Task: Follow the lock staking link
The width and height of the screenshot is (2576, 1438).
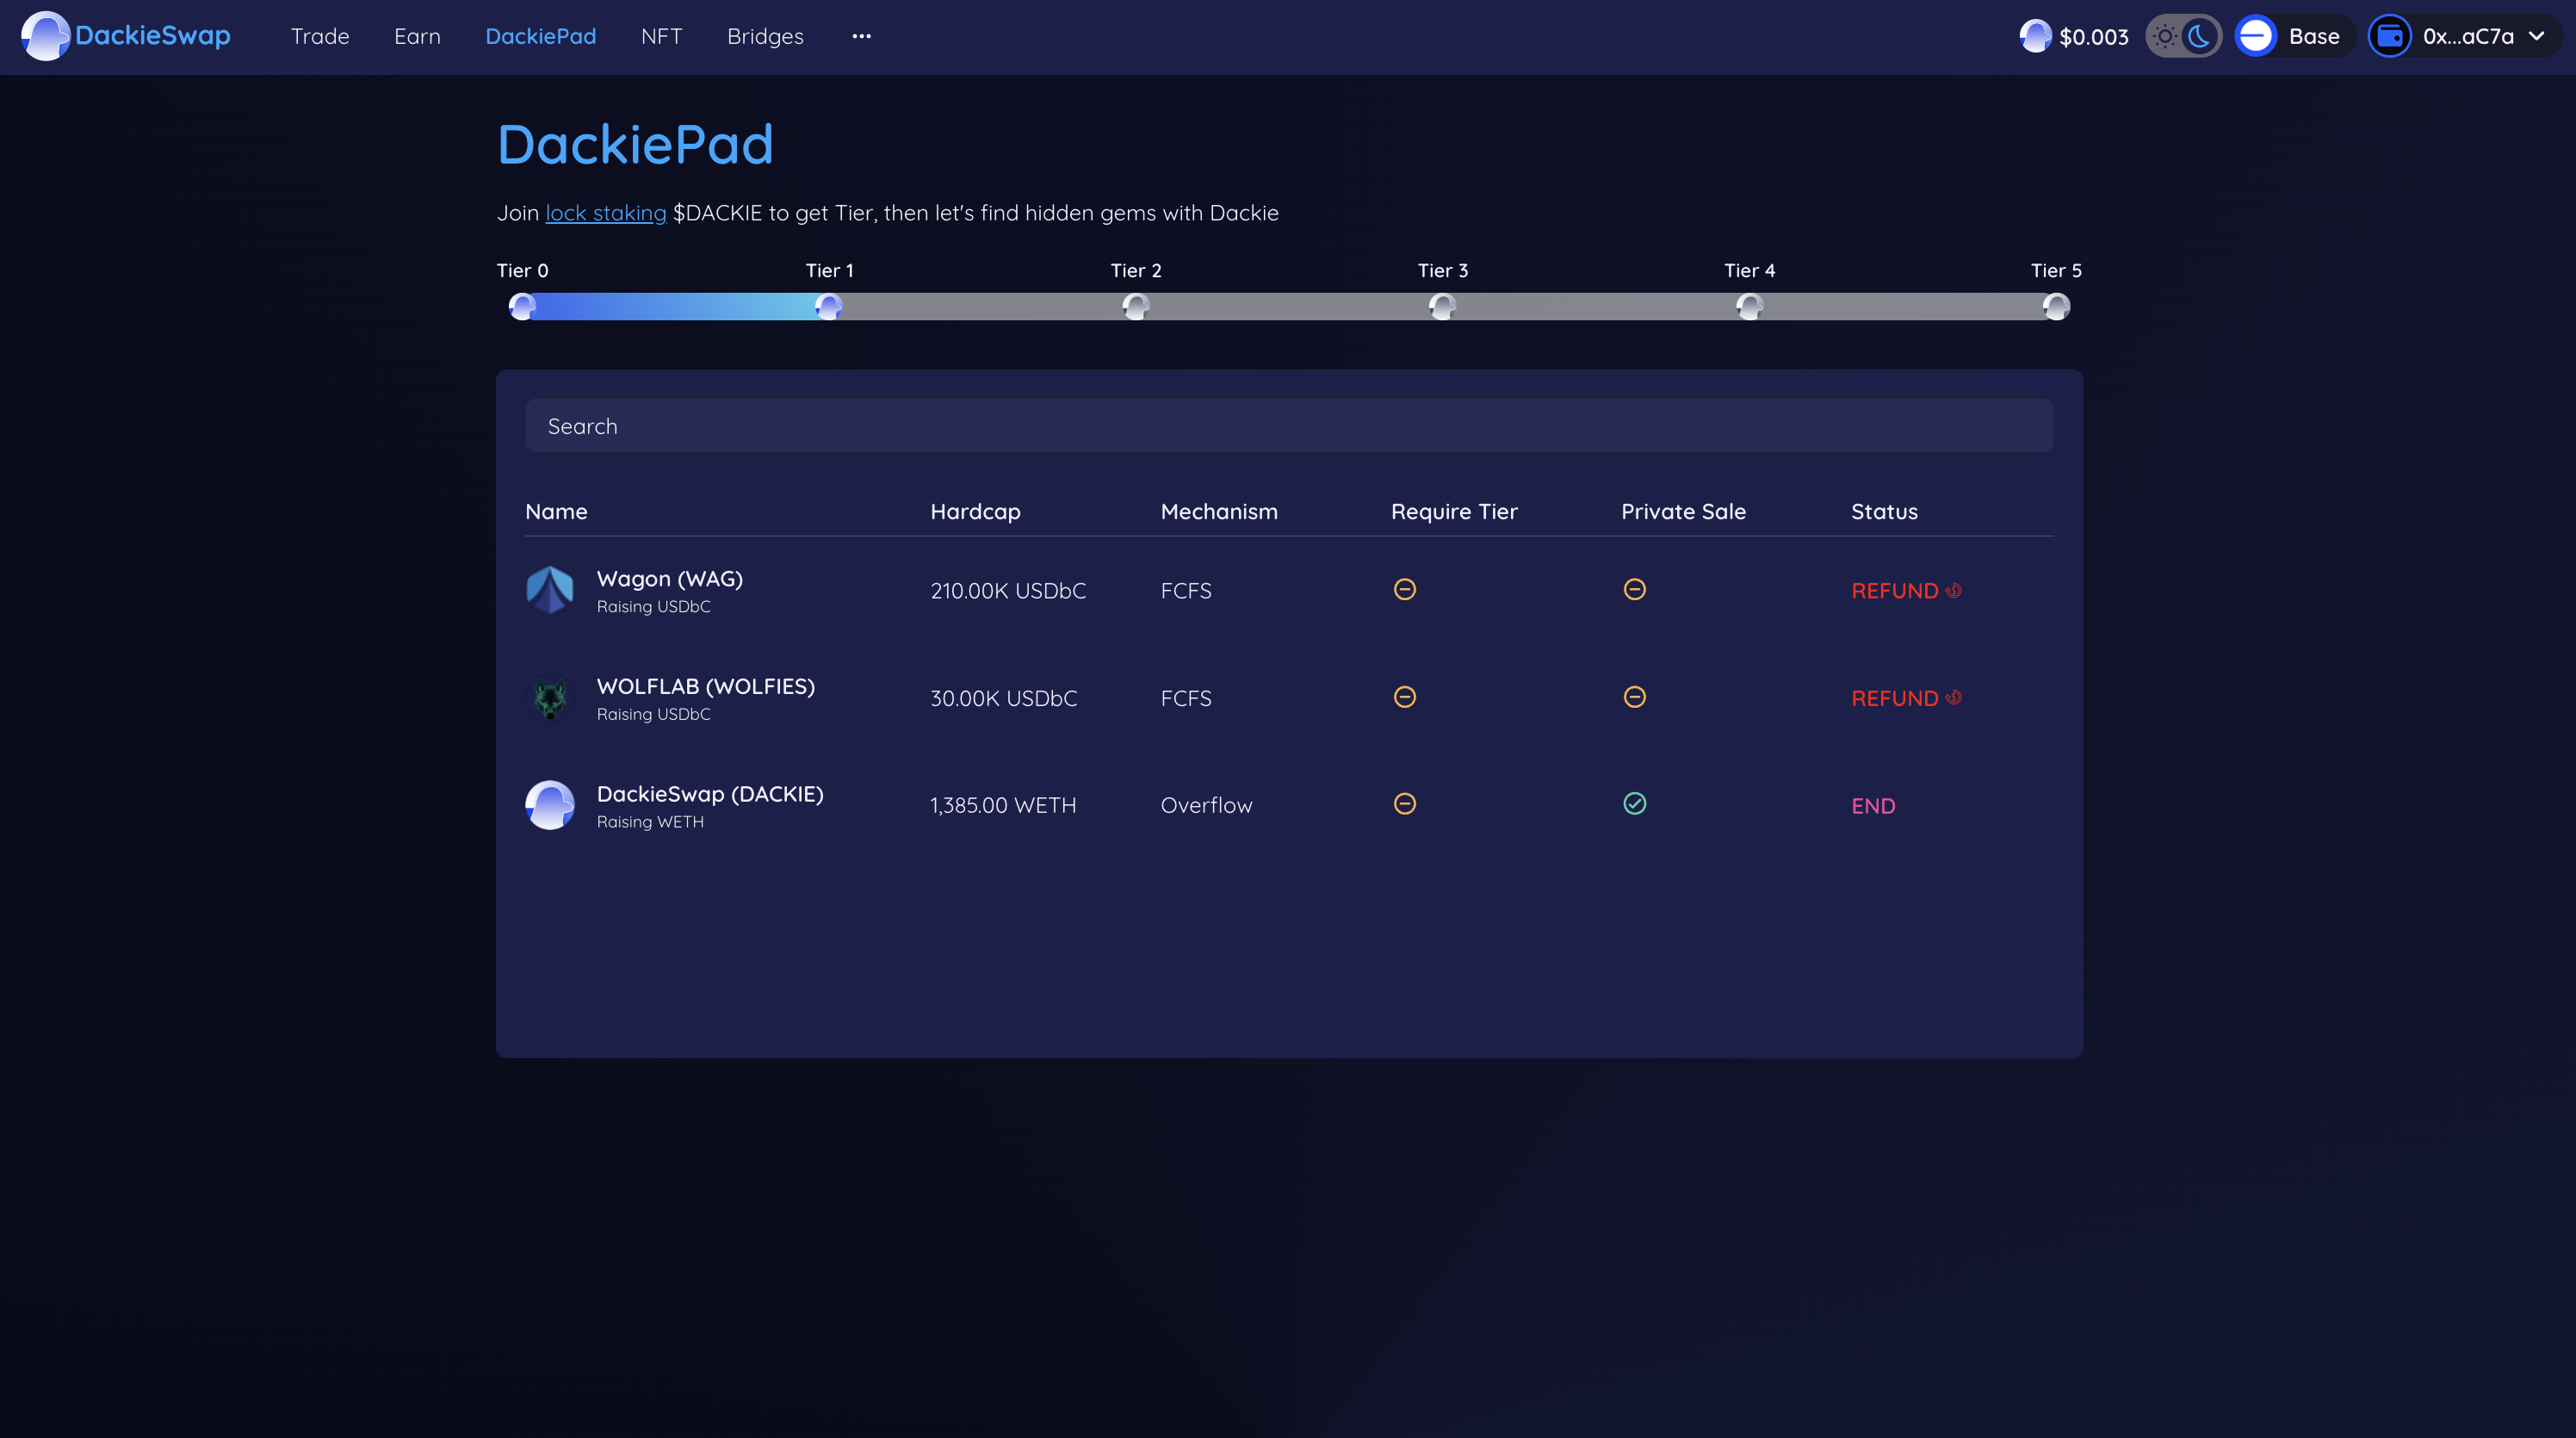Action: click(x=605, y=213)
